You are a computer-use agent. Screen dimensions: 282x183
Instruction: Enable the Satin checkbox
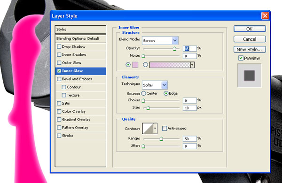click(x=59, y=103)
